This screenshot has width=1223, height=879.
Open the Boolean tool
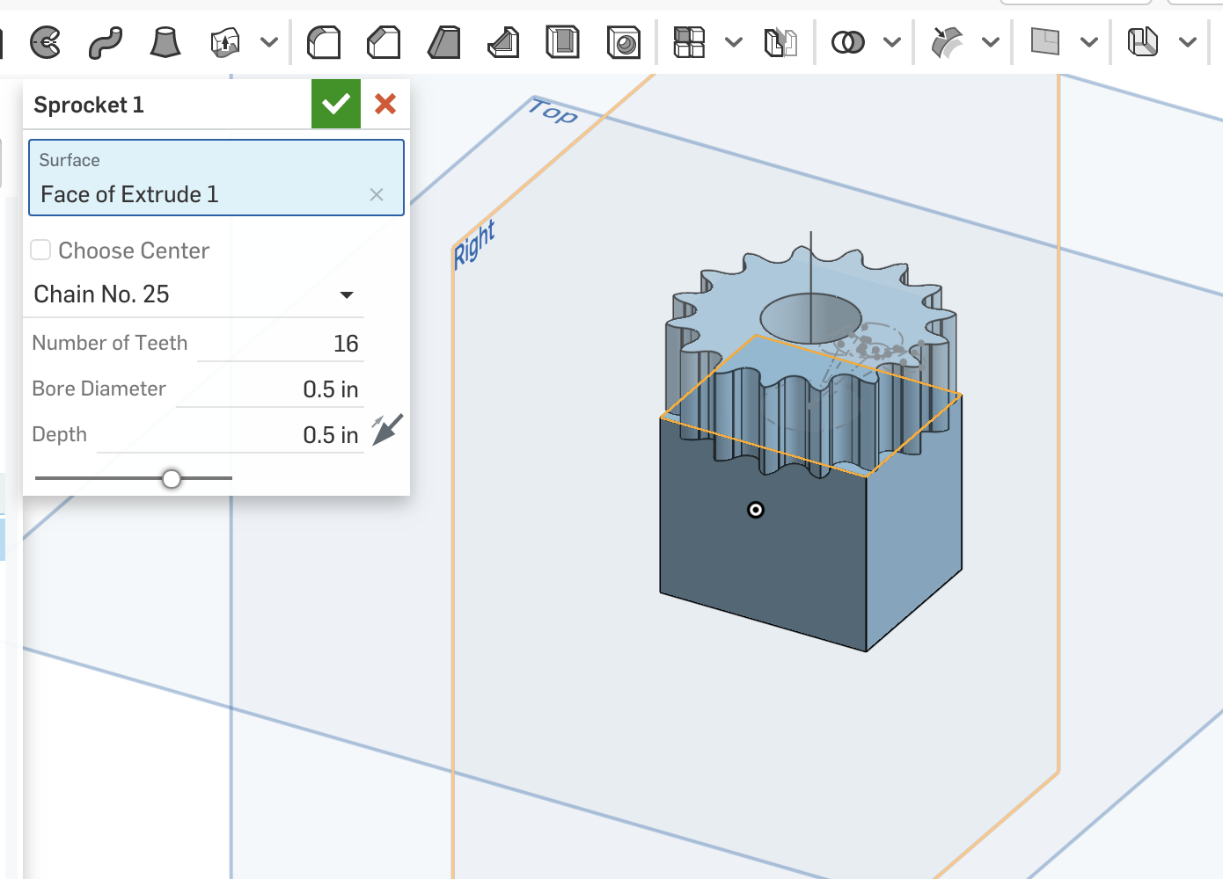[x=847, y=41]
